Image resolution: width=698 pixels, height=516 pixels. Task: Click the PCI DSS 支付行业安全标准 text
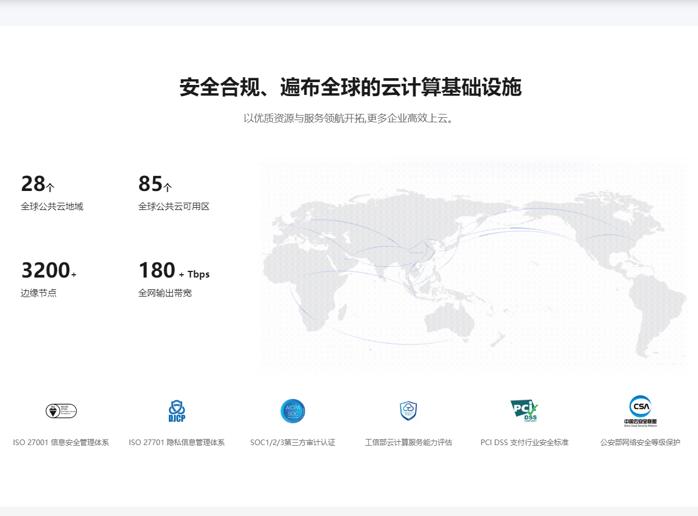click(x=524, y=442)
